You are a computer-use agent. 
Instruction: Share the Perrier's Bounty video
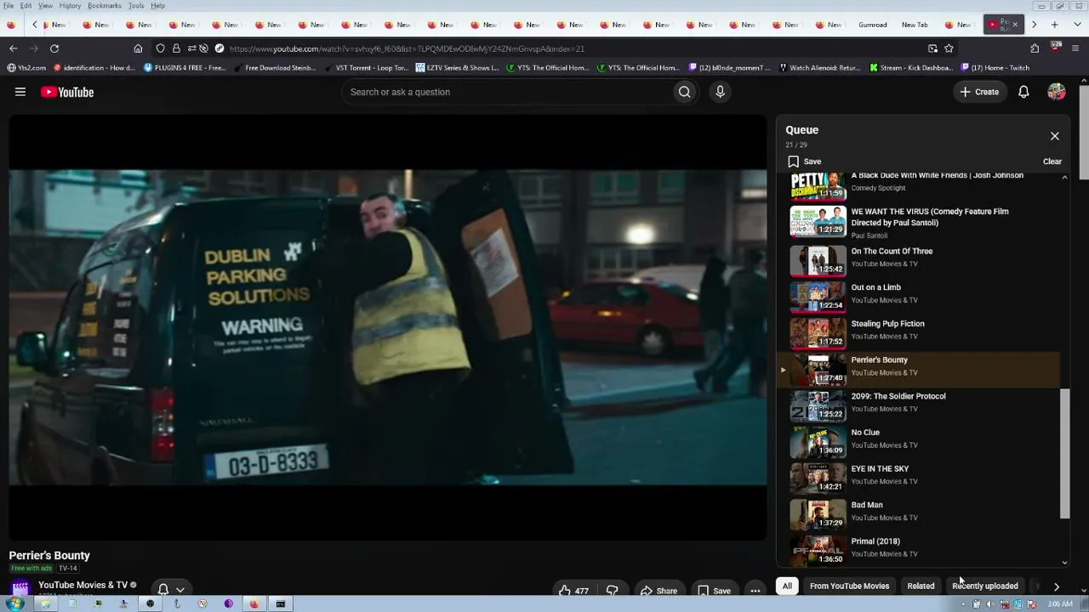tap(659, 591)
